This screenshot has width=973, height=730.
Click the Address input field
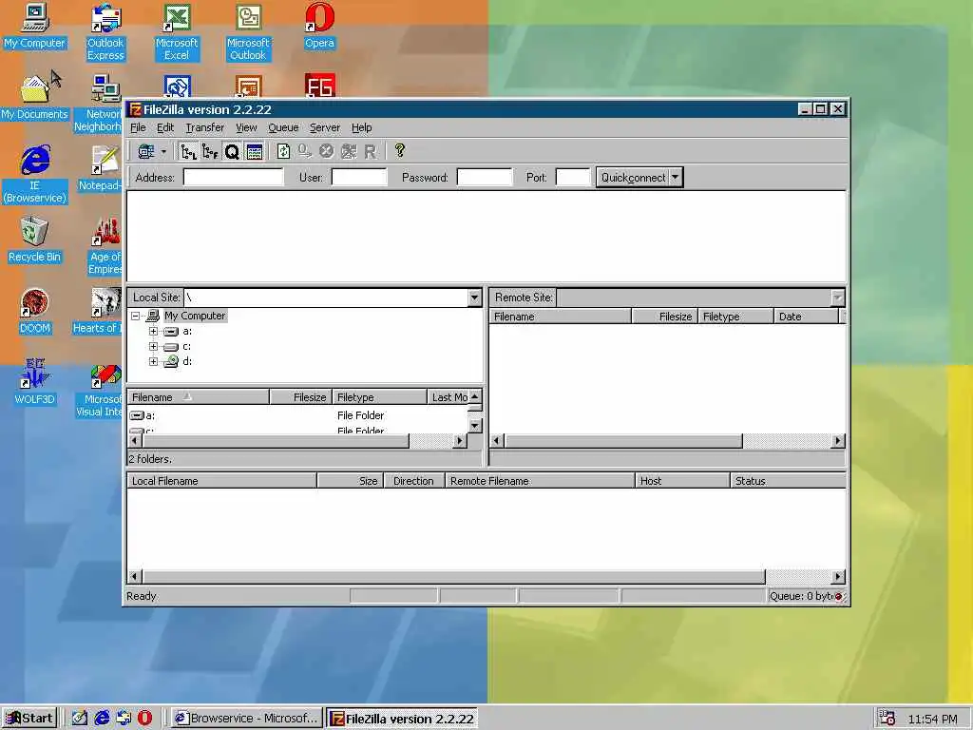[234, 178]
